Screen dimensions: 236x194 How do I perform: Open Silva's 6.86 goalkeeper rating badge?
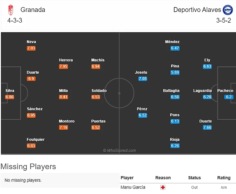10,97
